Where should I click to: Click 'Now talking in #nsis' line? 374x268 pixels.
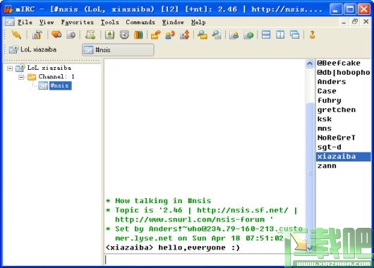coord(159,201)
